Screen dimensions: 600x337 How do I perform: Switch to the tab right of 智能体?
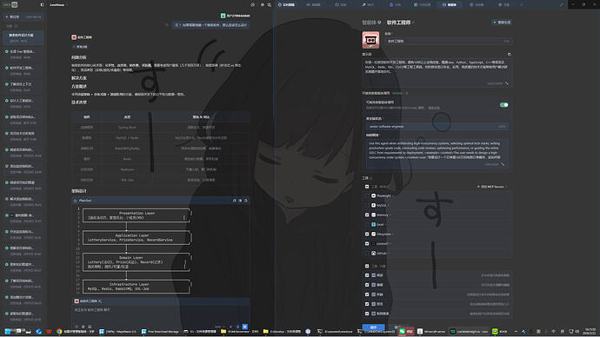click(x=477, y=5)
